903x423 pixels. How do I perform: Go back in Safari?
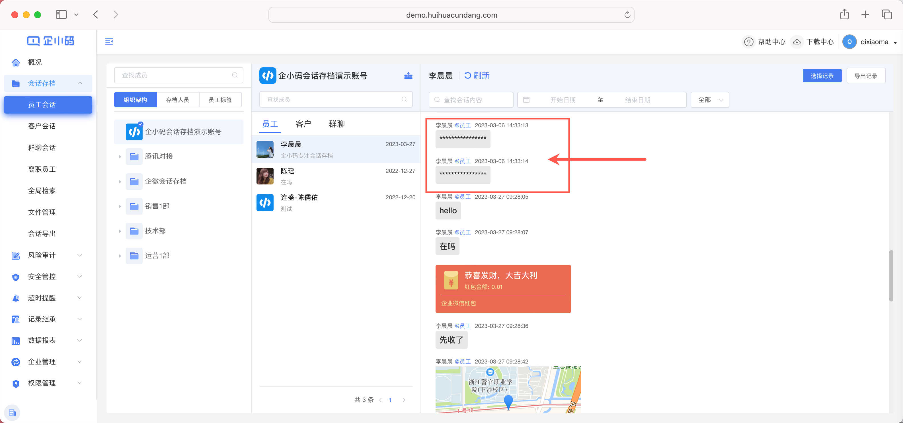pos(95,14)
